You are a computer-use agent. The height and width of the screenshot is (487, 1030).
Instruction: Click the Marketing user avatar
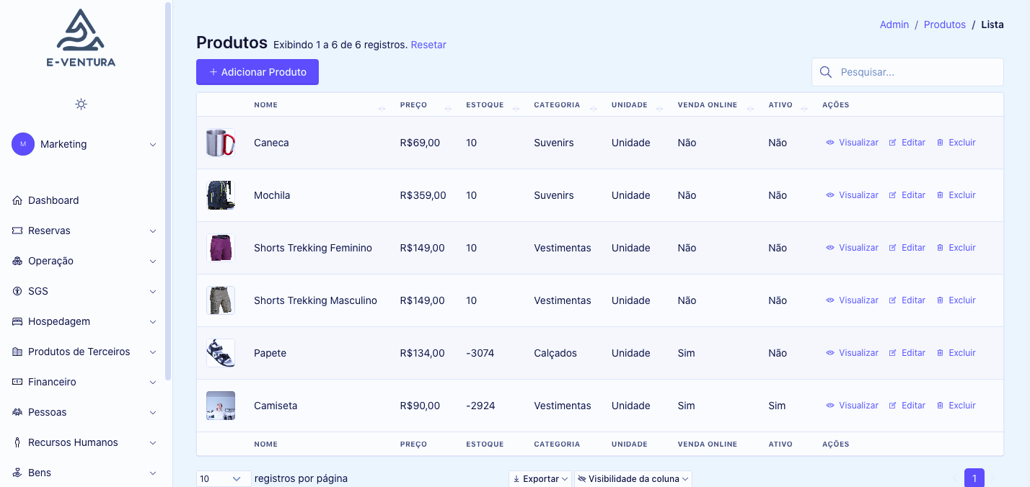coord(23,144)
